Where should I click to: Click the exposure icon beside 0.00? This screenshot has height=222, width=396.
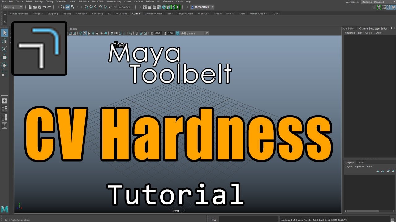tap(152, 33)
